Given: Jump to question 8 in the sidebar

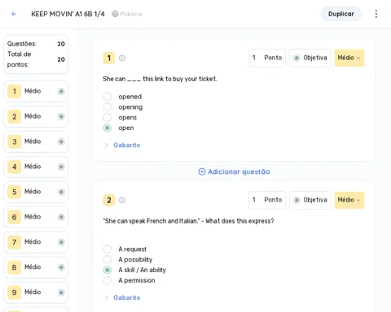Looking at the screenshot, I should (36, 267).
